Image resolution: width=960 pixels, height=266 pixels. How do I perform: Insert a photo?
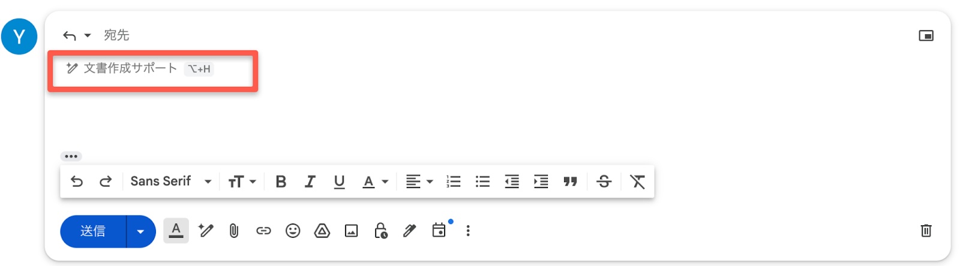(352, 231)
